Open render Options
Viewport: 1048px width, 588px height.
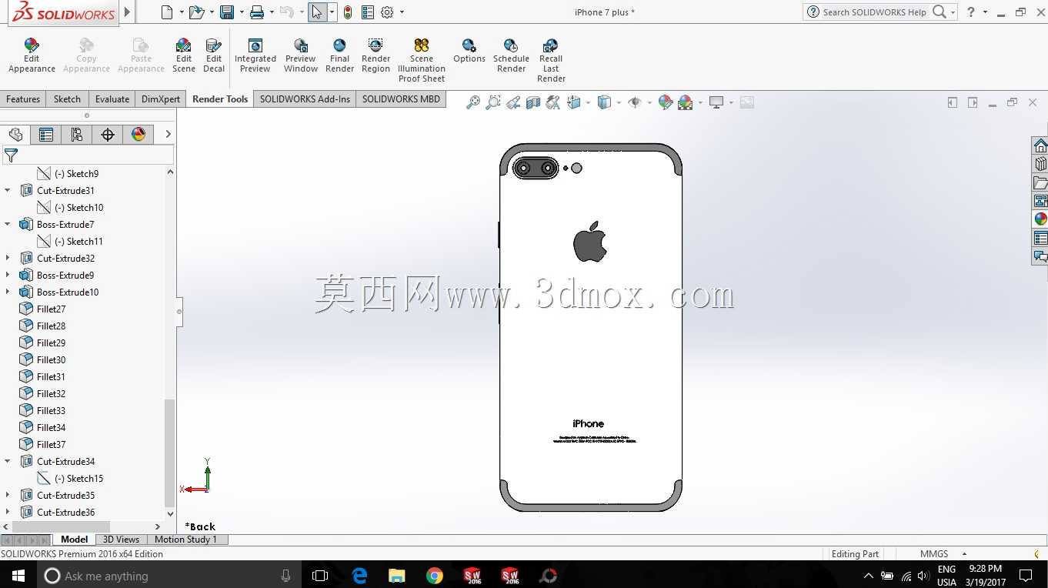click(469, 51)
